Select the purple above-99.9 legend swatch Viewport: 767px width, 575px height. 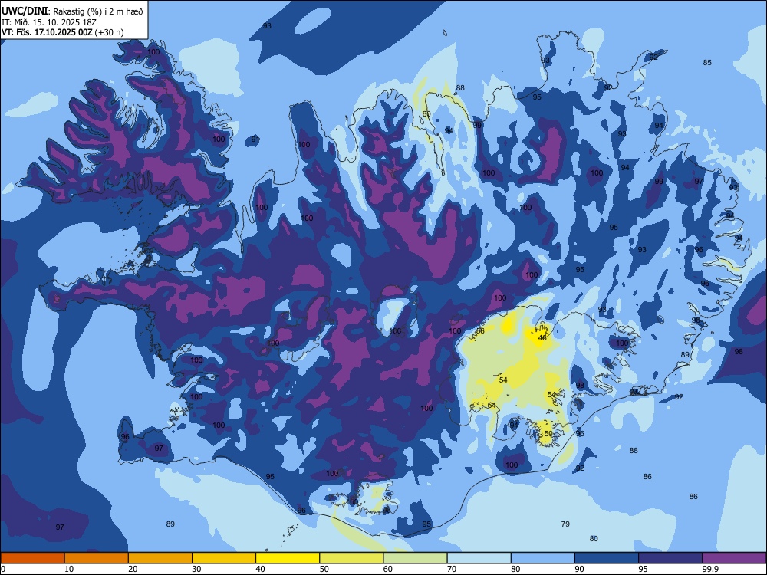click(x=734, y=558)
